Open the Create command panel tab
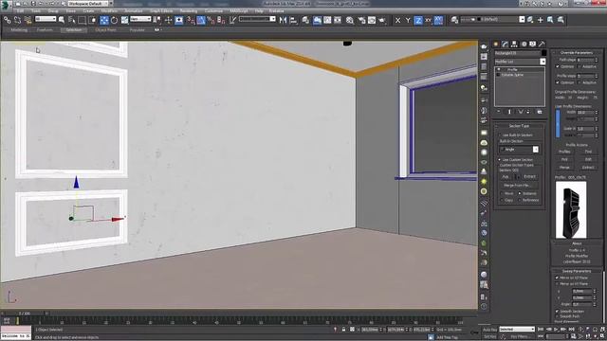This screenshot has width=607, height=341. click(x=495, y=45)
